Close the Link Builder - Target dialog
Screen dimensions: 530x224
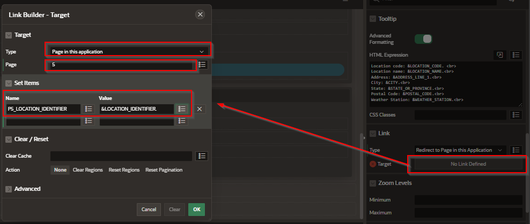(x=200, y=14)
